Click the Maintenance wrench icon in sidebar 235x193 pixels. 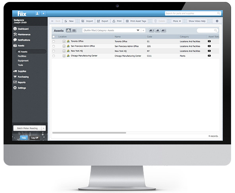click(x=15, y=34)
